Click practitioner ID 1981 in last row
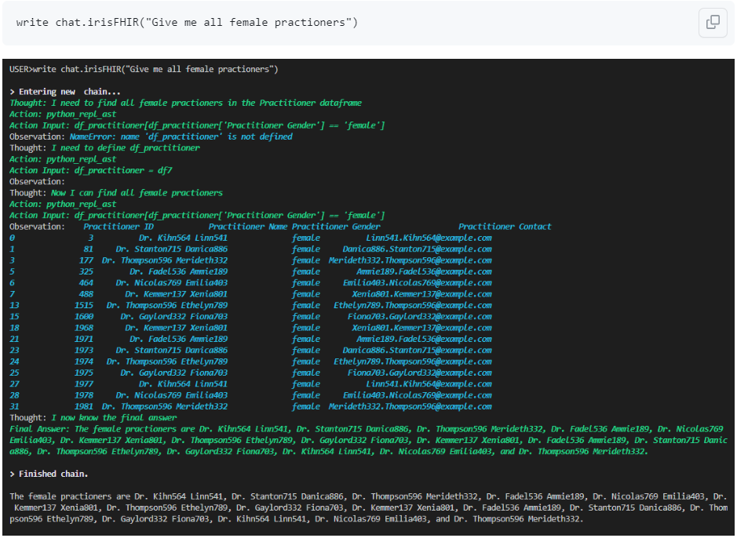The height and width of the screenshot is (538, 737). point(84,406)
